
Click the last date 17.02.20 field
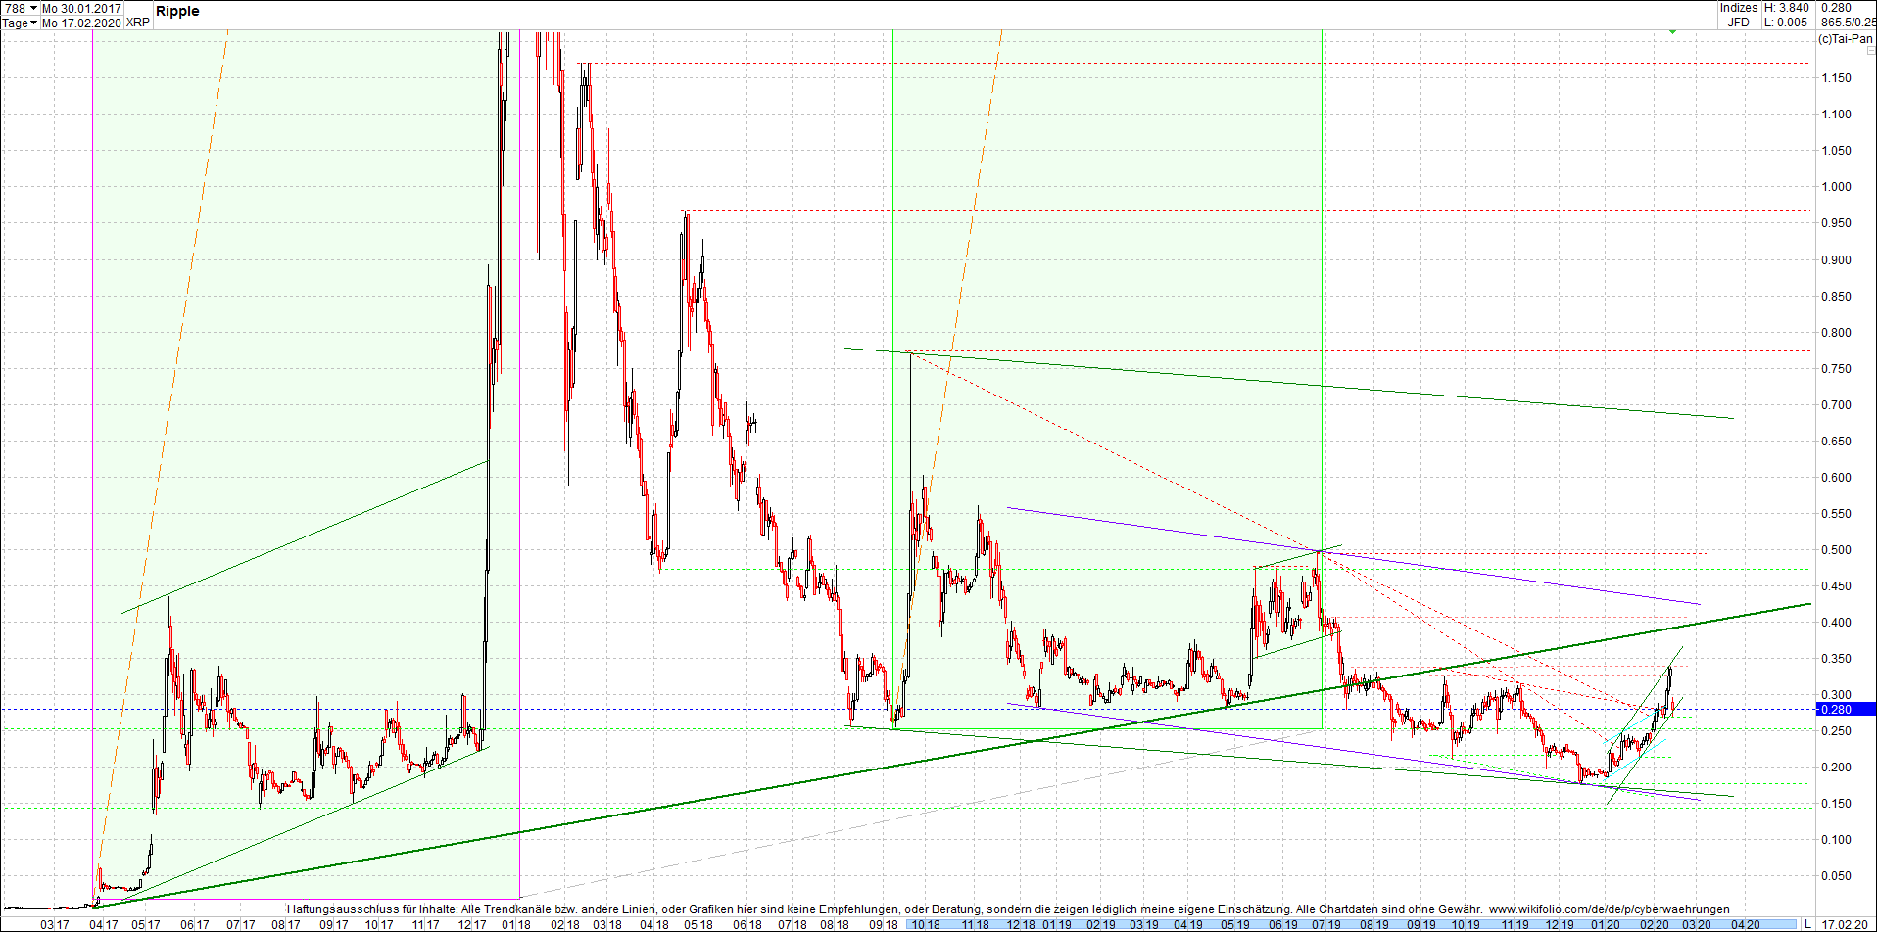tap(1847, 924)
